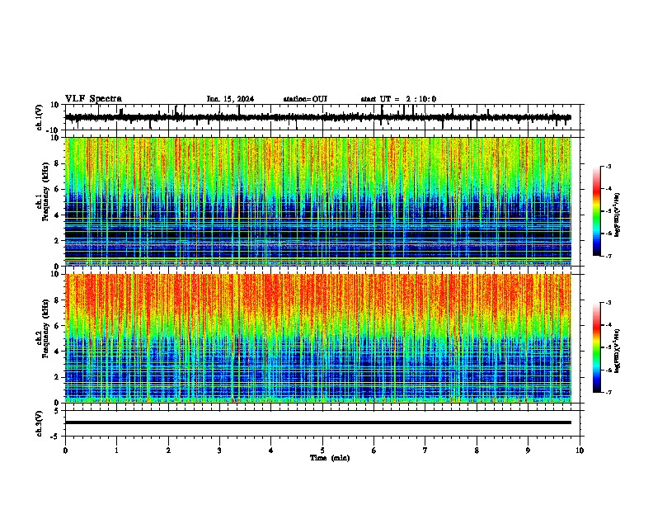The height and width of the screenshot is (505, 653).
Task: Click inside the ch.2 spectrogram panel
Action: [x=318, y=338]
